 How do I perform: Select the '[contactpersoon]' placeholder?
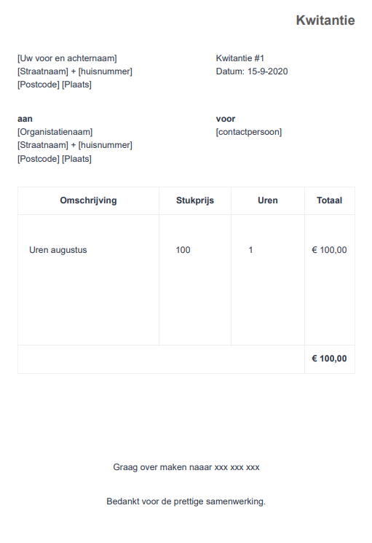(249, 132)
